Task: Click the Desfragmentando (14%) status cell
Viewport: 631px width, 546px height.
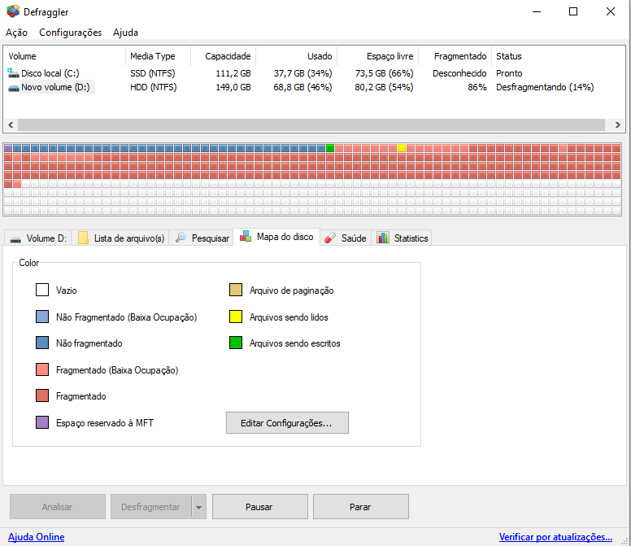Action: click(x=545, y=87)
